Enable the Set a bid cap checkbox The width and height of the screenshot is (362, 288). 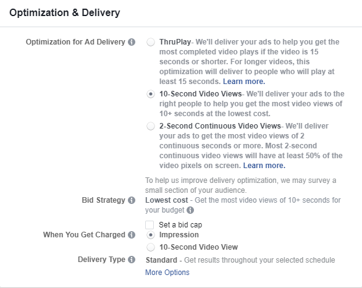pos(149,225)
